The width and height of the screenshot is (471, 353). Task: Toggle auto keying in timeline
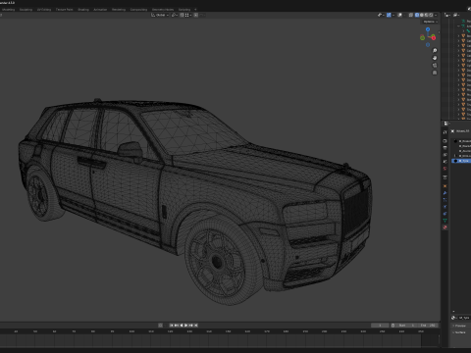coord(160,326)
